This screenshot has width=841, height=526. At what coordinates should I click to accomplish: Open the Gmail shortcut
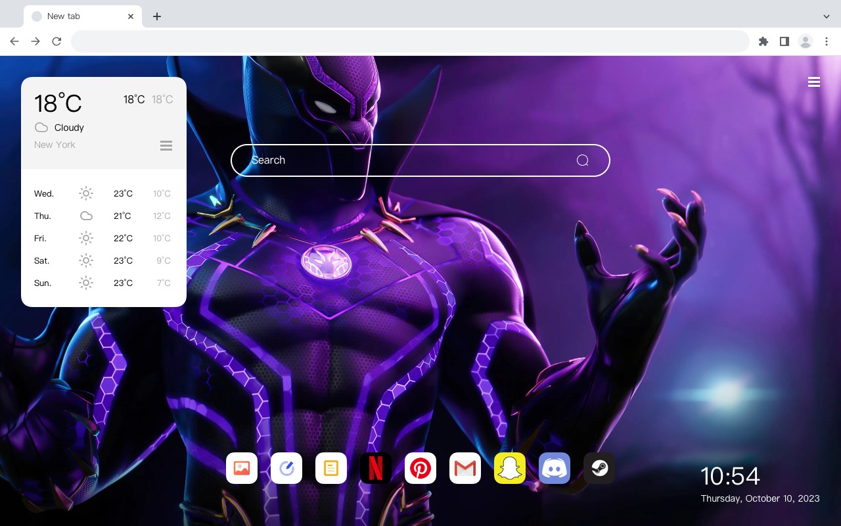pyautogui.click(x=465, y=468)
